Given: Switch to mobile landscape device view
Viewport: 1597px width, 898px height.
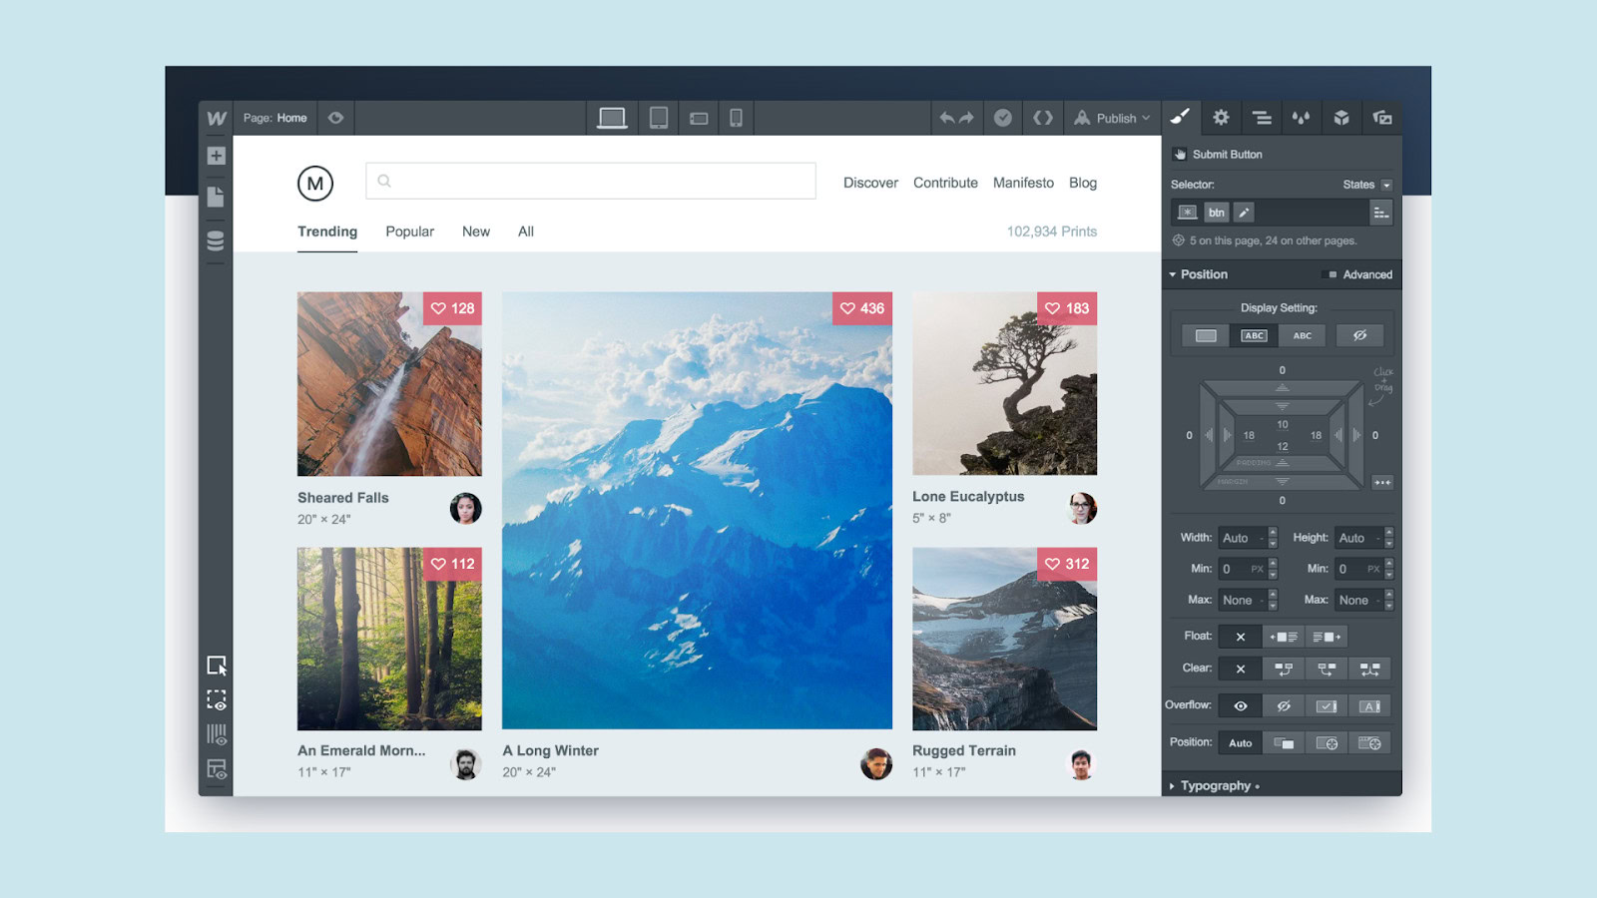Looking at the screenshot, I should (x=699, y=119).
